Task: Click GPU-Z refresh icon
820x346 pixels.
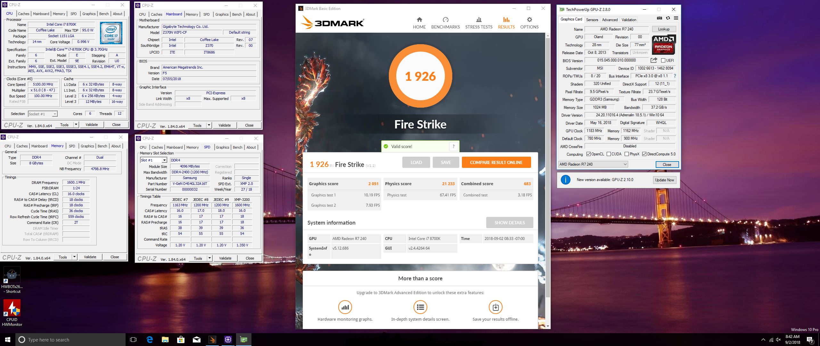Action: (668, 18)
